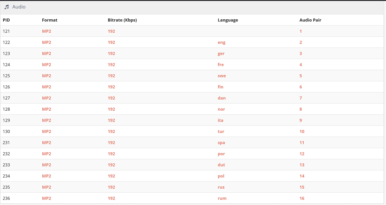Edit Audio Pair value 10
386x205 pixels.
302,132
